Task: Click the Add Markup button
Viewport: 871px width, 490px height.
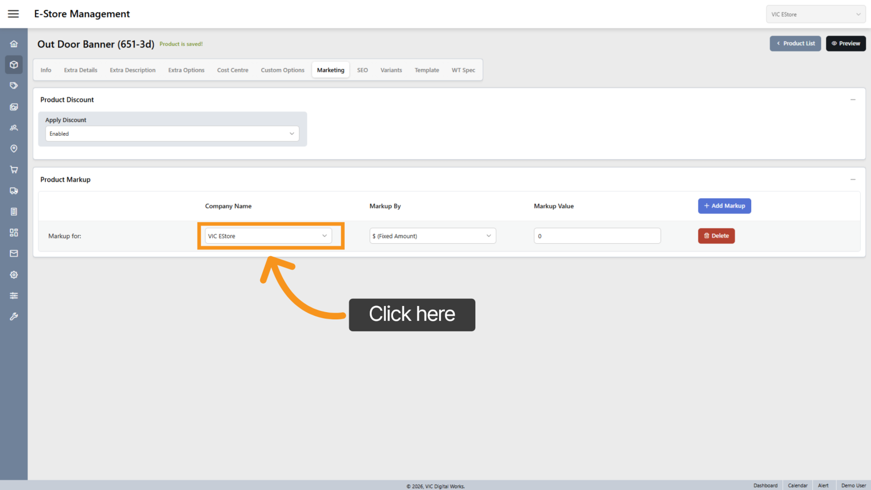Action: coord(724,206)
